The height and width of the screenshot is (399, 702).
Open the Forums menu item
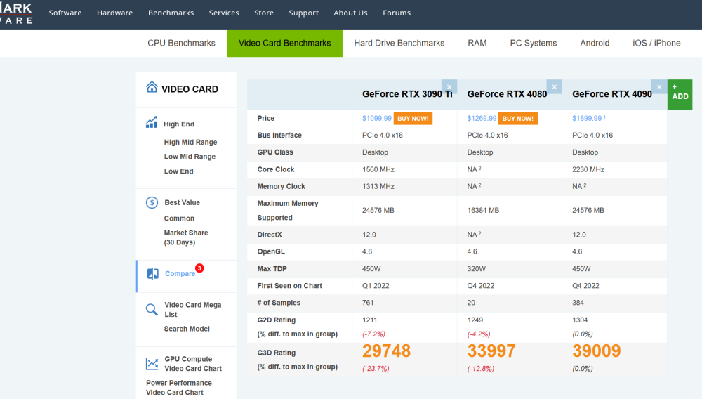pos(397,13)
